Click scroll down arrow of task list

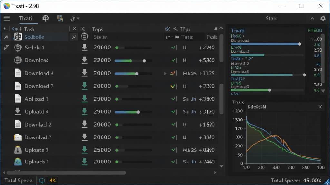coord(221,166)
